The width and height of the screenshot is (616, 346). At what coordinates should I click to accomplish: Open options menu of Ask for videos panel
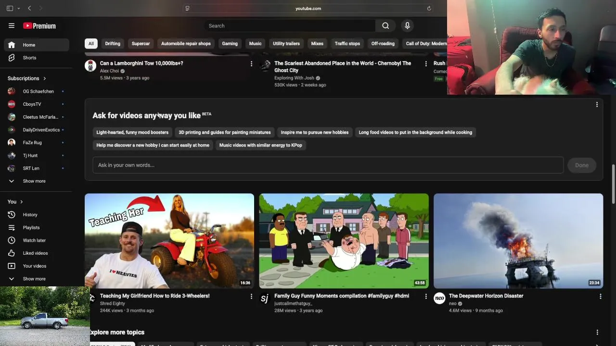pyautogui.click(x=597, y=104)
